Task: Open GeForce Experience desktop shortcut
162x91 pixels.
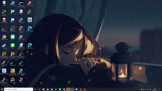Action: [4, 12]
